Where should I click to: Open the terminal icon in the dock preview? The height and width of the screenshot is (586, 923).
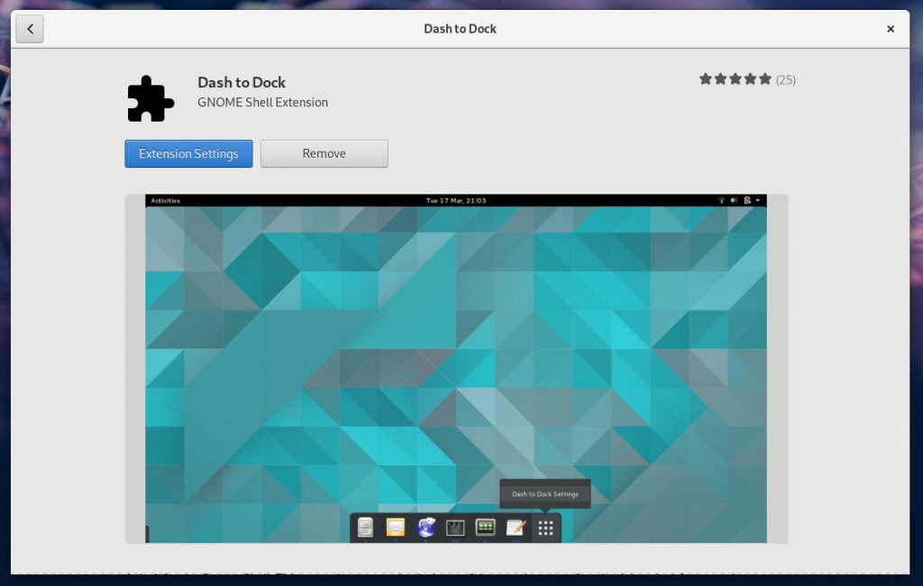coord(455,526)
